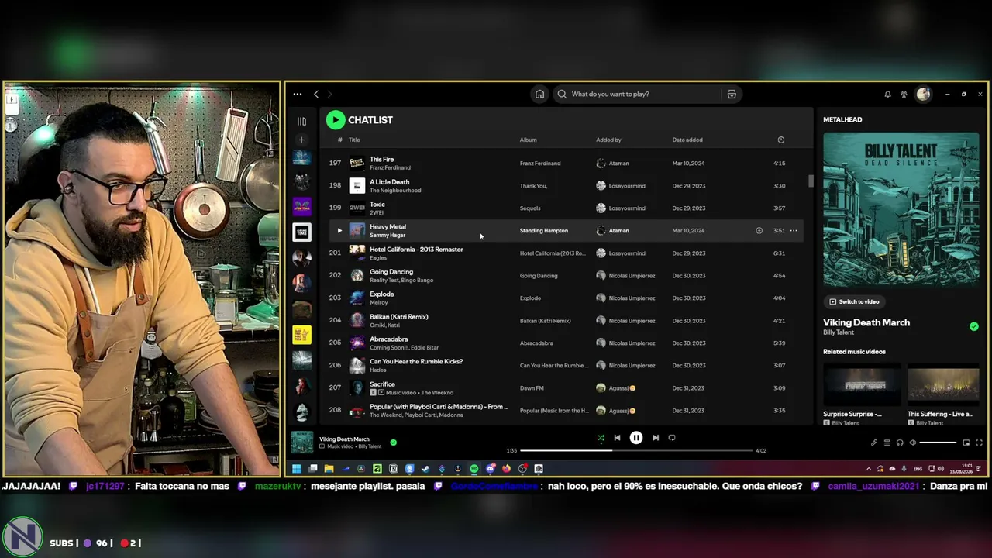992x558 pixels.
Task: Open the yellow playlist in the sidebar
Action: tap(301, 335)
